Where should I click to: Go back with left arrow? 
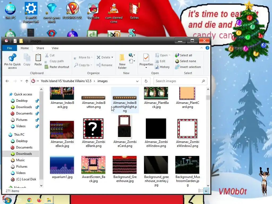pyautogui.click(x=7, y=81)
